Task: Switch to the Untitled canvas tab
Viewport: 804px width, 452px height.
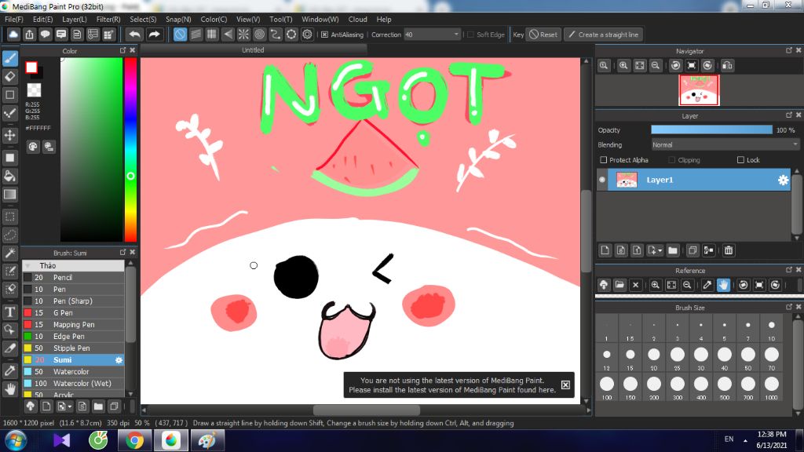Action: (x=254, y=50)
